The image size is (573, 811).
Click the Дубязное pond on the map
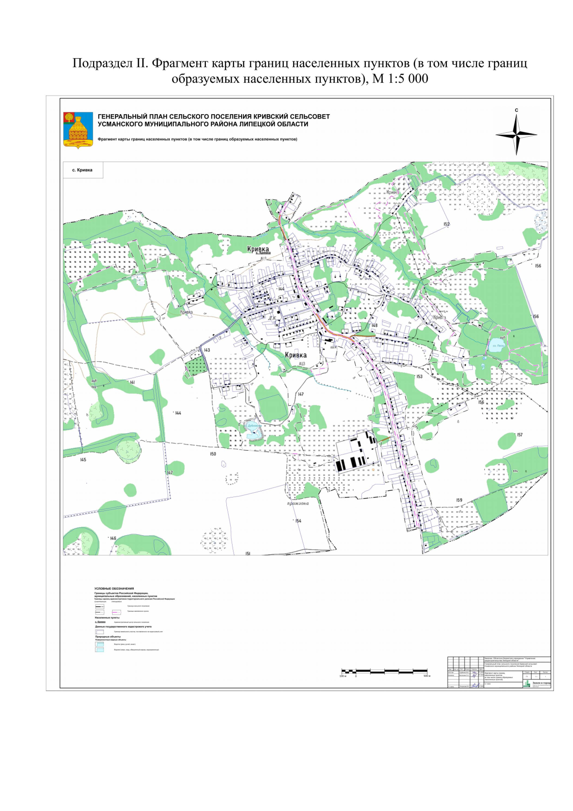coord(253,433)
